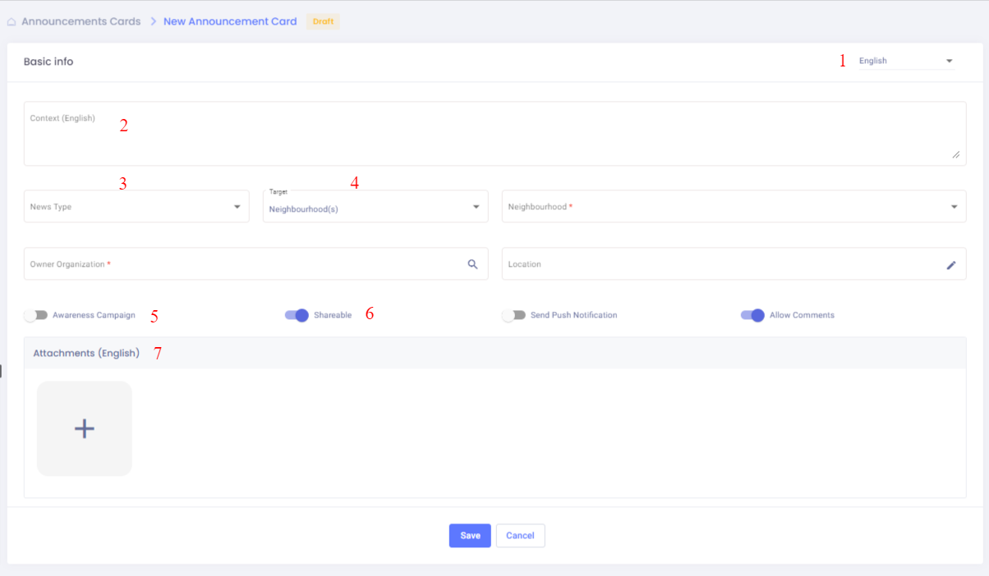This screenshot has height=576, width=989.
Task: Open the English language dropdown
Action: point(906,61)
